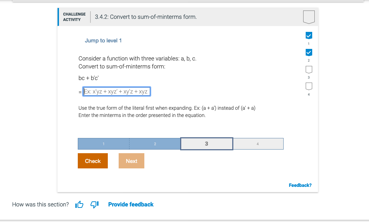Select the completed shield icon for level 1
The image size is (369, 222).
(309, 35)
